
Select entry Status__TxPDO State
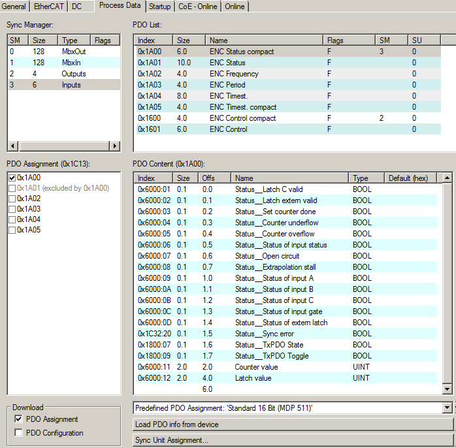click(x=287, y=345)
